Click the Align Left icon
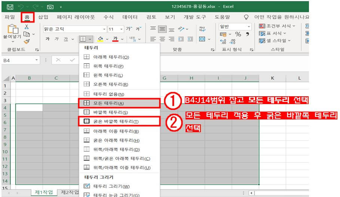 click(x=153, y=39)
